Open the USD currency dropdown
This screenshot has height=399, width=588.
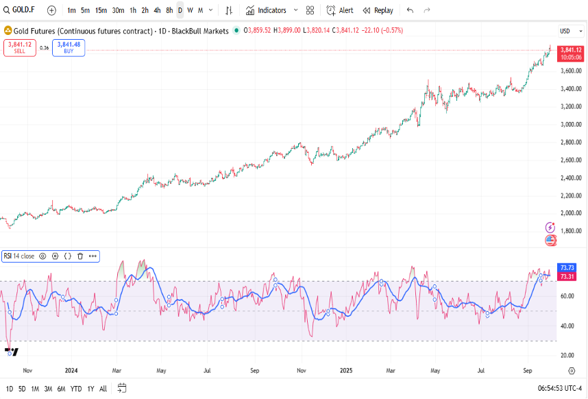tap(567, 31)
